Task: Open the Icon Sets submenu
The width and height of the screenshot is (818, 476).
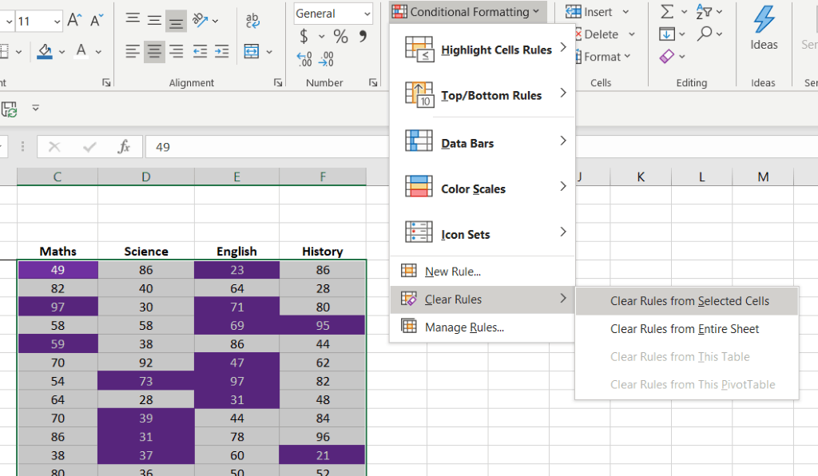Action: pos(482,233)
